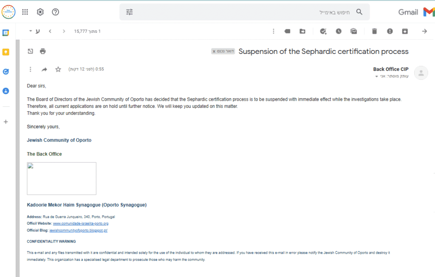Viewport: 435px width, 277px height.
Task: Show search options filter icon
Action: click(130, 12)
